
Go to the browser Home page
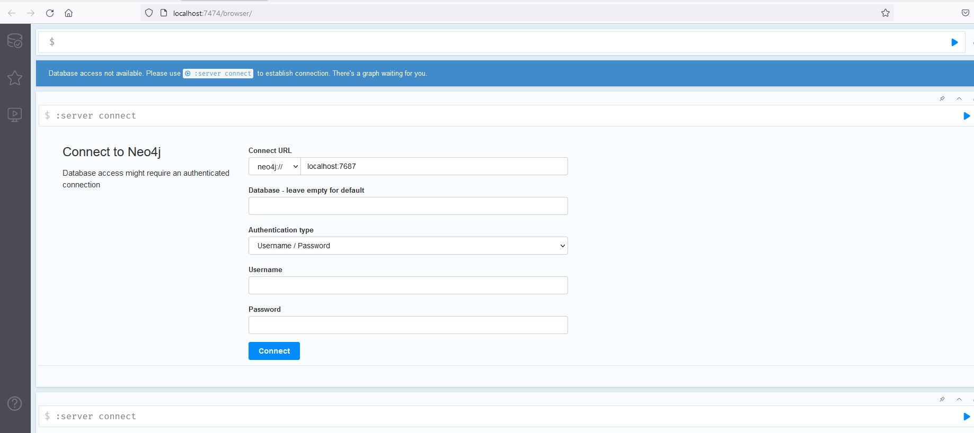pyautogui.click(x=69, y=13)
